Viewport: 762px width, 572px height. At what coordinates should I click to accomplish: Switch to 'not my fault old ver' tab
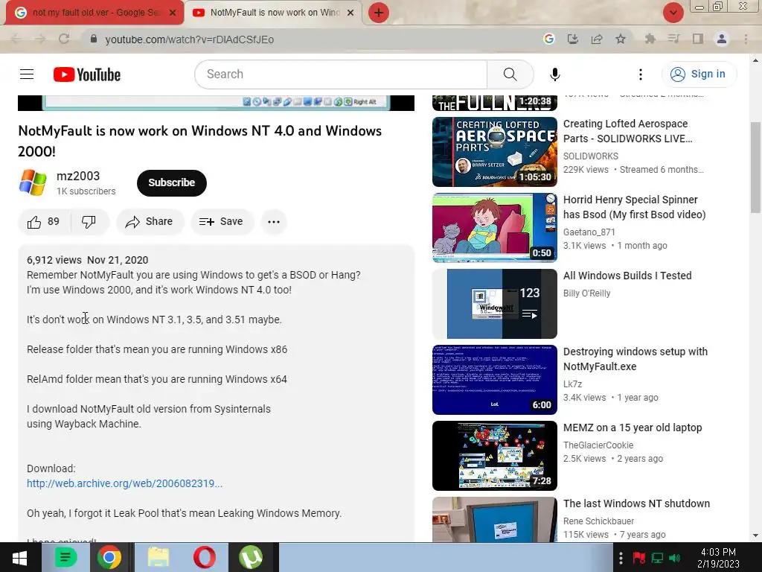[95, 13]
